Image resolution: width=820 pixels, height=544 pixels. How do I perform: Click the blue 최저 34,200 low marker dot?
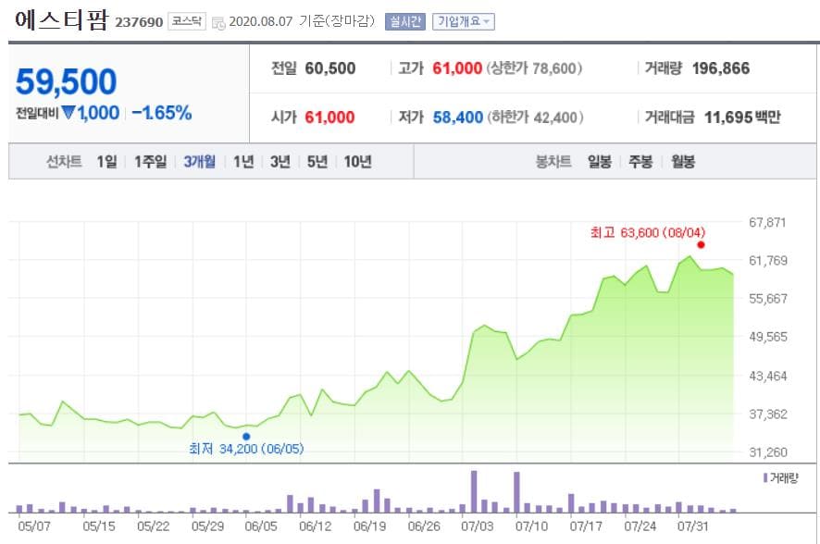[x=246, y=437]
